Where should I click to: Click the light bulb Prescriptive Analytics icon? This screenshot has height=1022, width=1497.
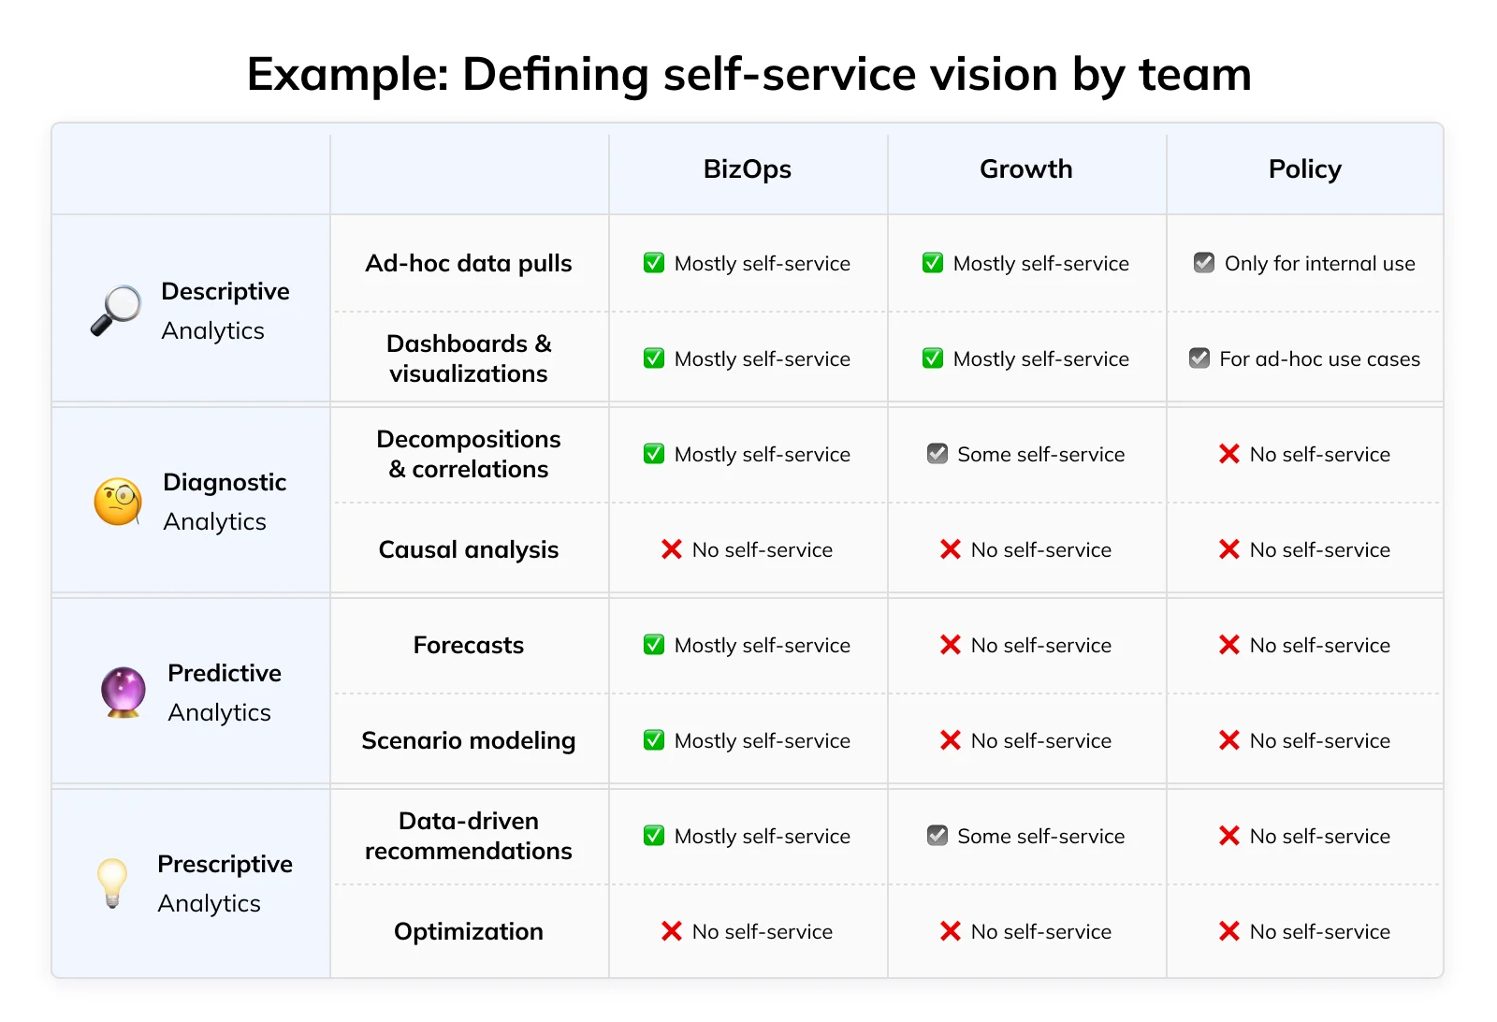pos(112,883)
